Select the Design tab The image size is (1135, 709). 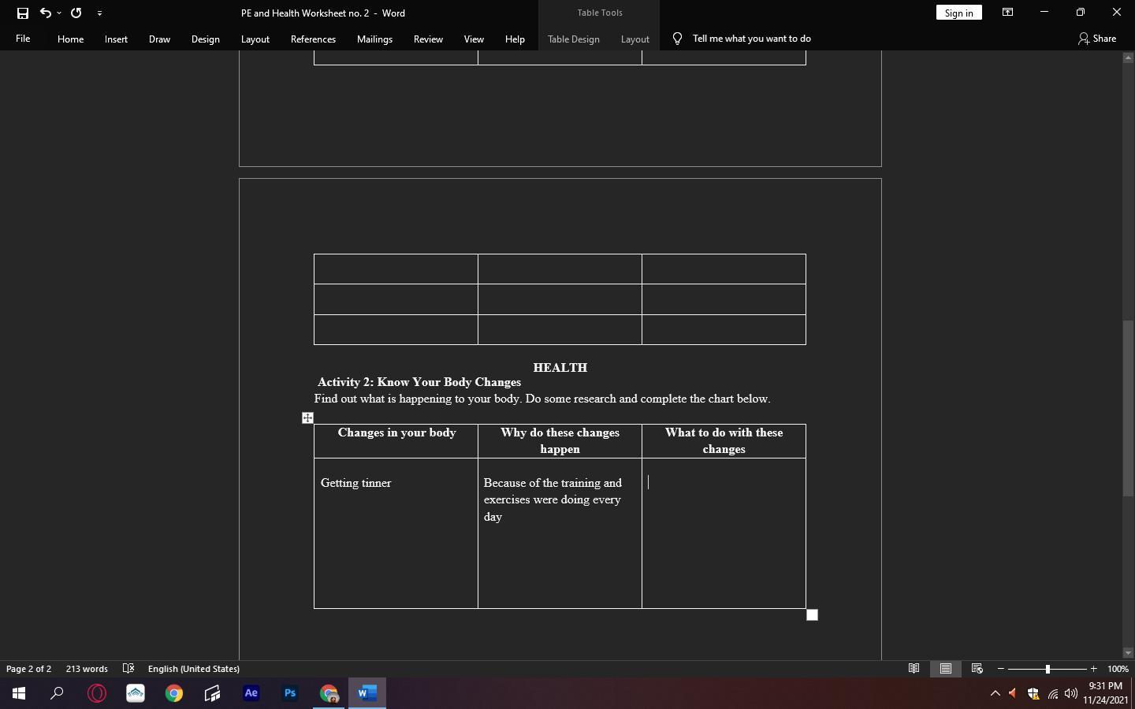coord(205,39)
